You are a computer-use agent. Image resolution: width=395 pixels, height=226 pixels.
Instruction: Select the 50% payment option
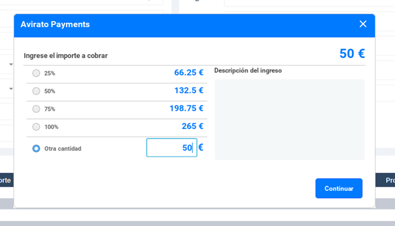tap(36, 91)
